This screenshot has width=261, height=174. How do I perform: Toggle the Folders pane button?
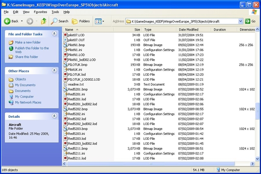81,21
